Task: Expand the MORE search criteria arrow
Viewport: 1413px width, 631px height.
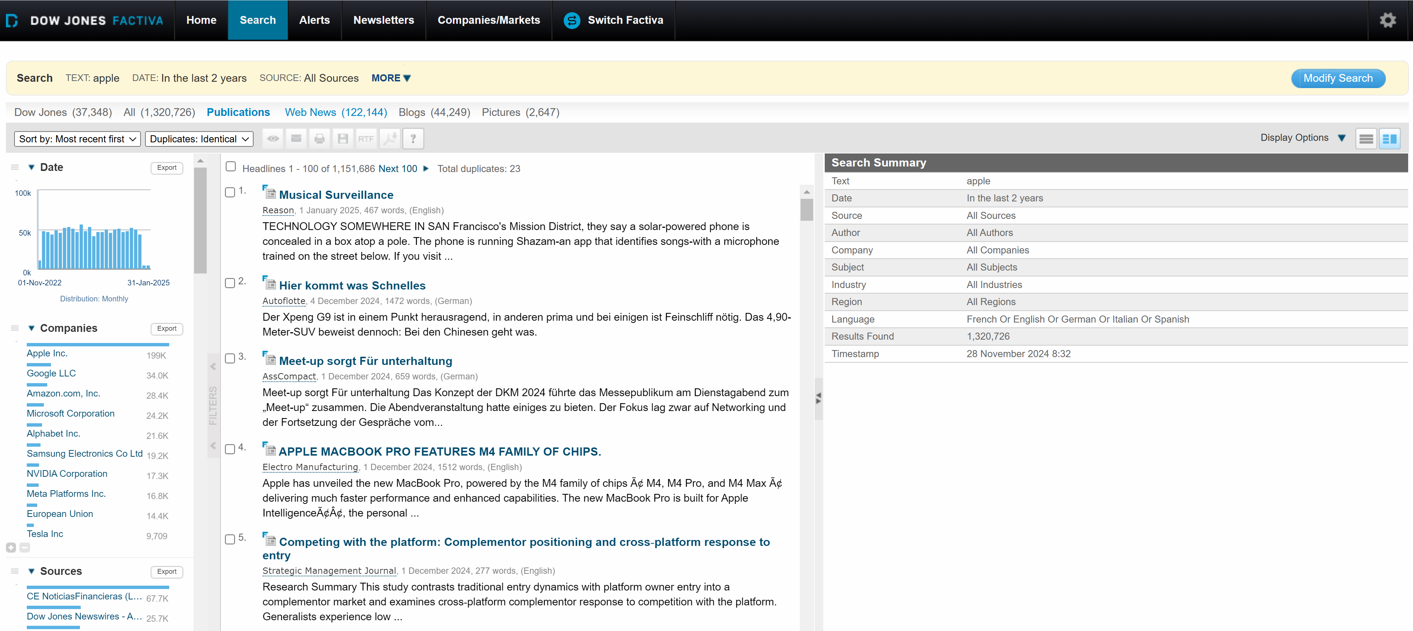Action: pos(391,78)
